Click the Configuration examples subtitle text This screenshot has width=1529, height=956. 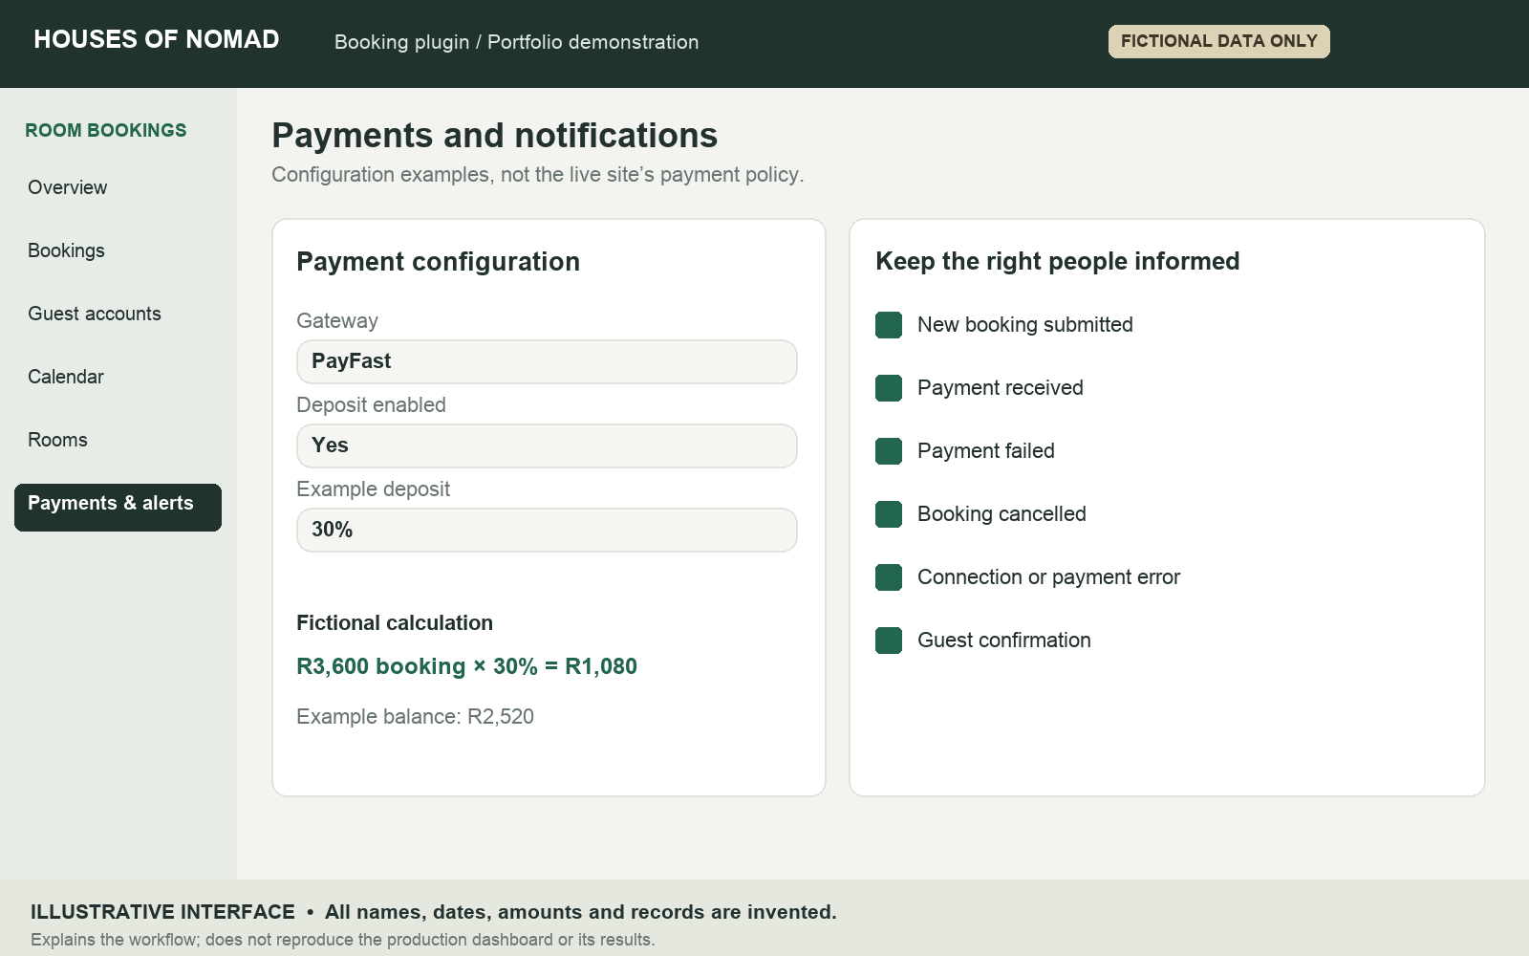538,175
